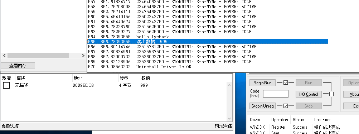Click the greyed Run button
The height and width of the screenshot is (134, 359).
pos(309,83)
